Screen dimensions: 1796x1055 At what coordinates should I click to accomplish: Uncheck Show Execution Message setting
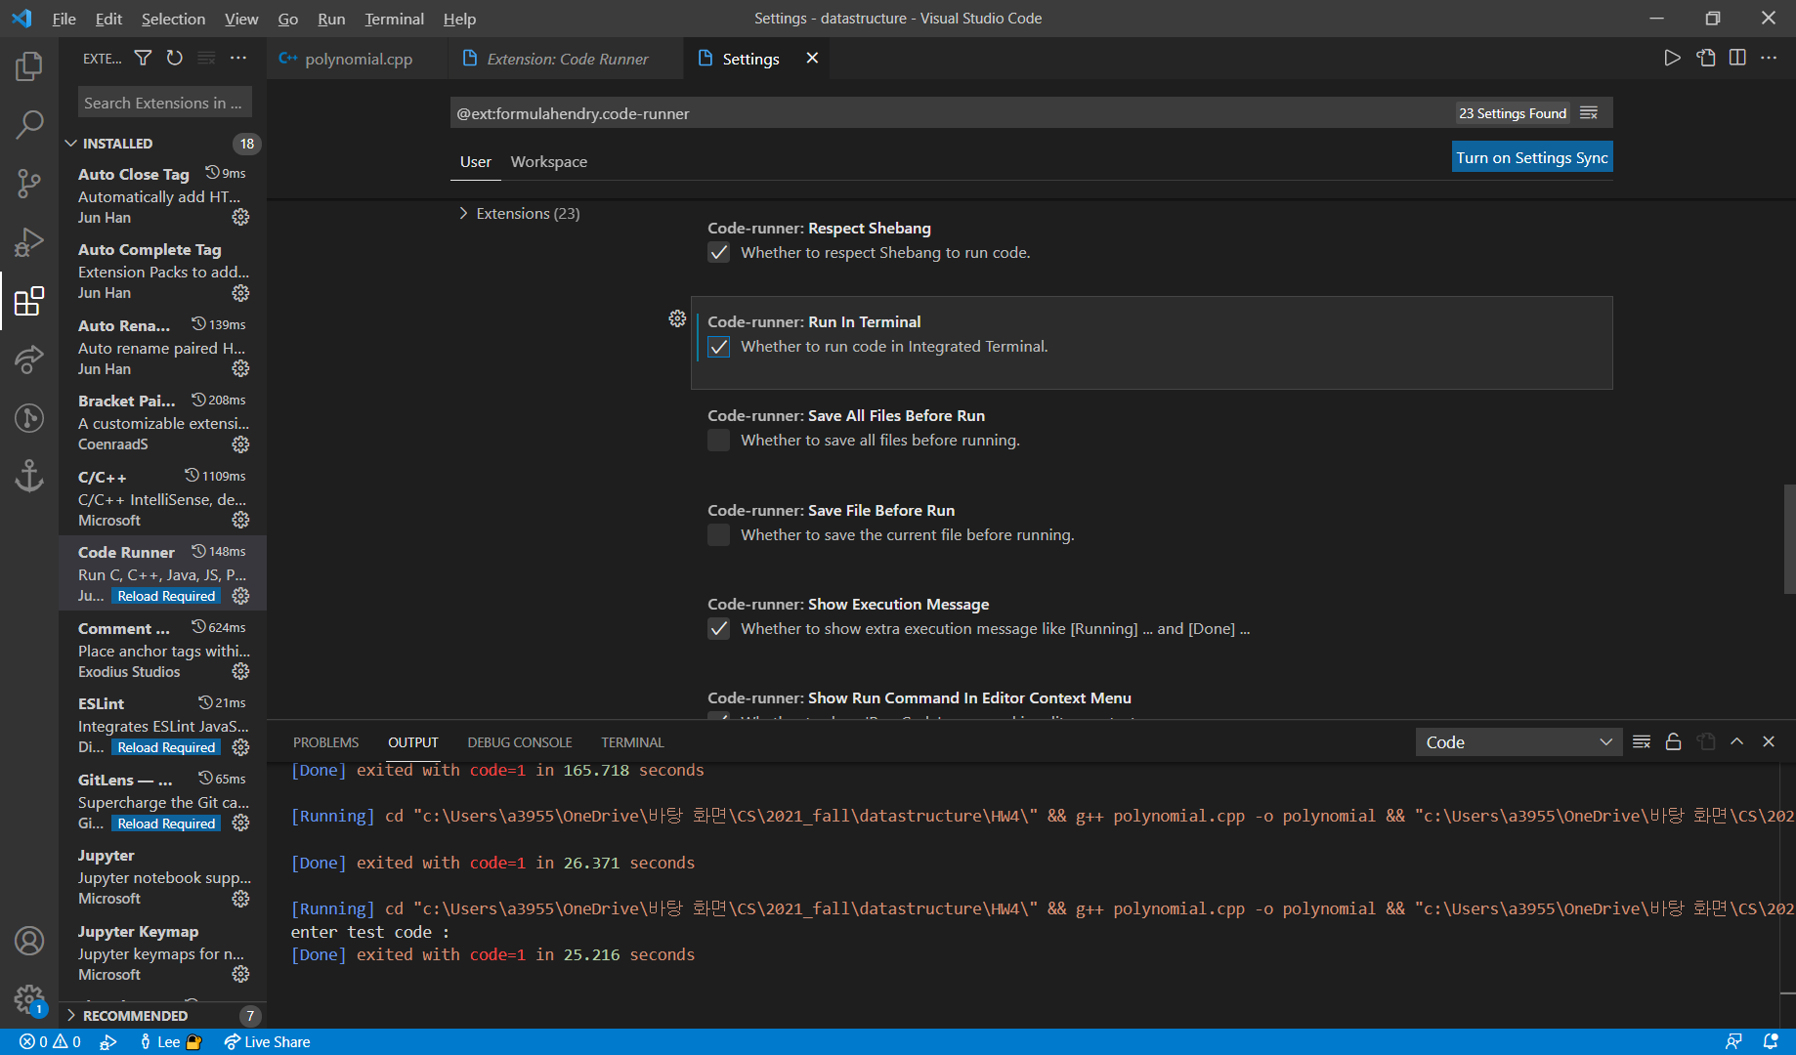[x=718, y=629]
